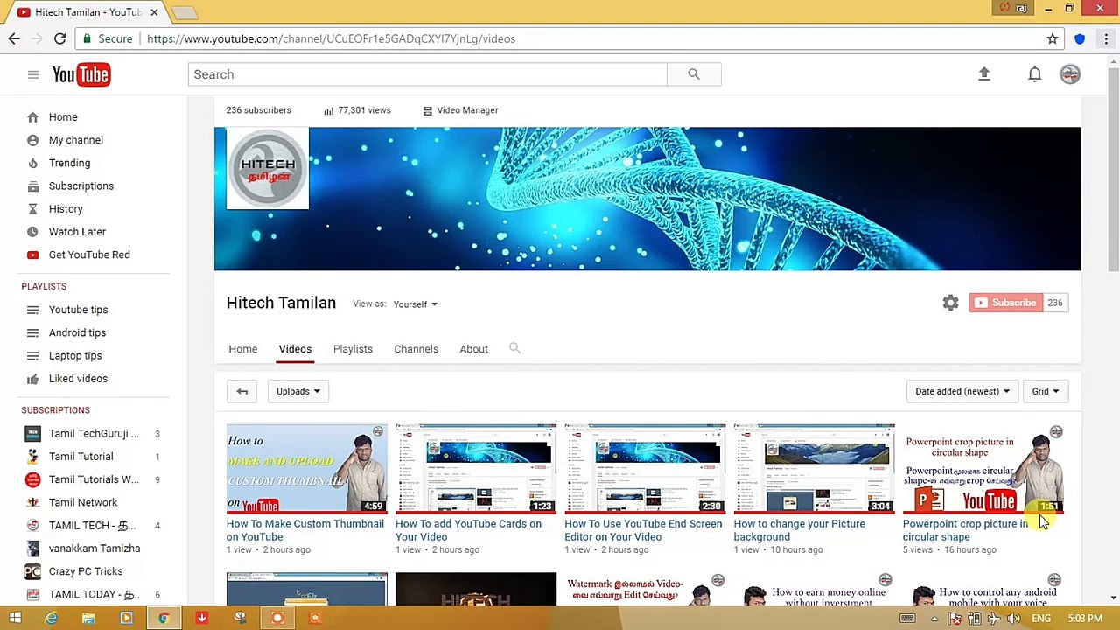Switch to the channel Home tab

coord(243,349)
